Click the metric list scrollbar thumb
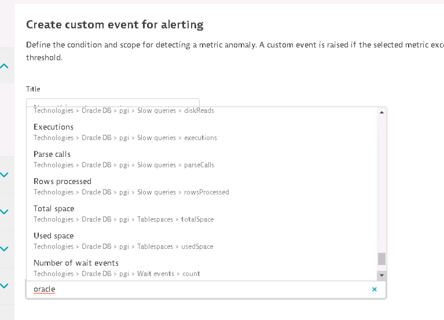 pyautogui.click(x=381, y=259)
